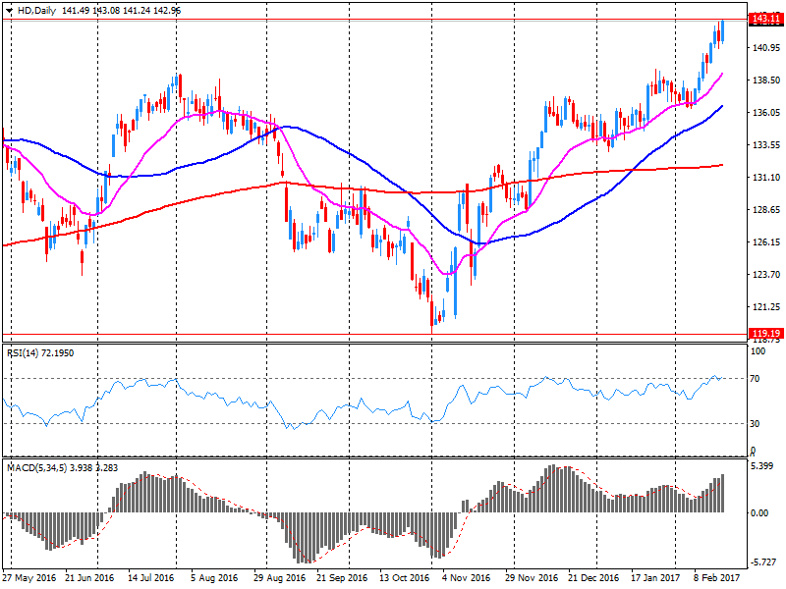Select the 136.05 price axis value
The height and width of the screenshot is (589, 786).
pyautogui.click(x=766, y=113)
